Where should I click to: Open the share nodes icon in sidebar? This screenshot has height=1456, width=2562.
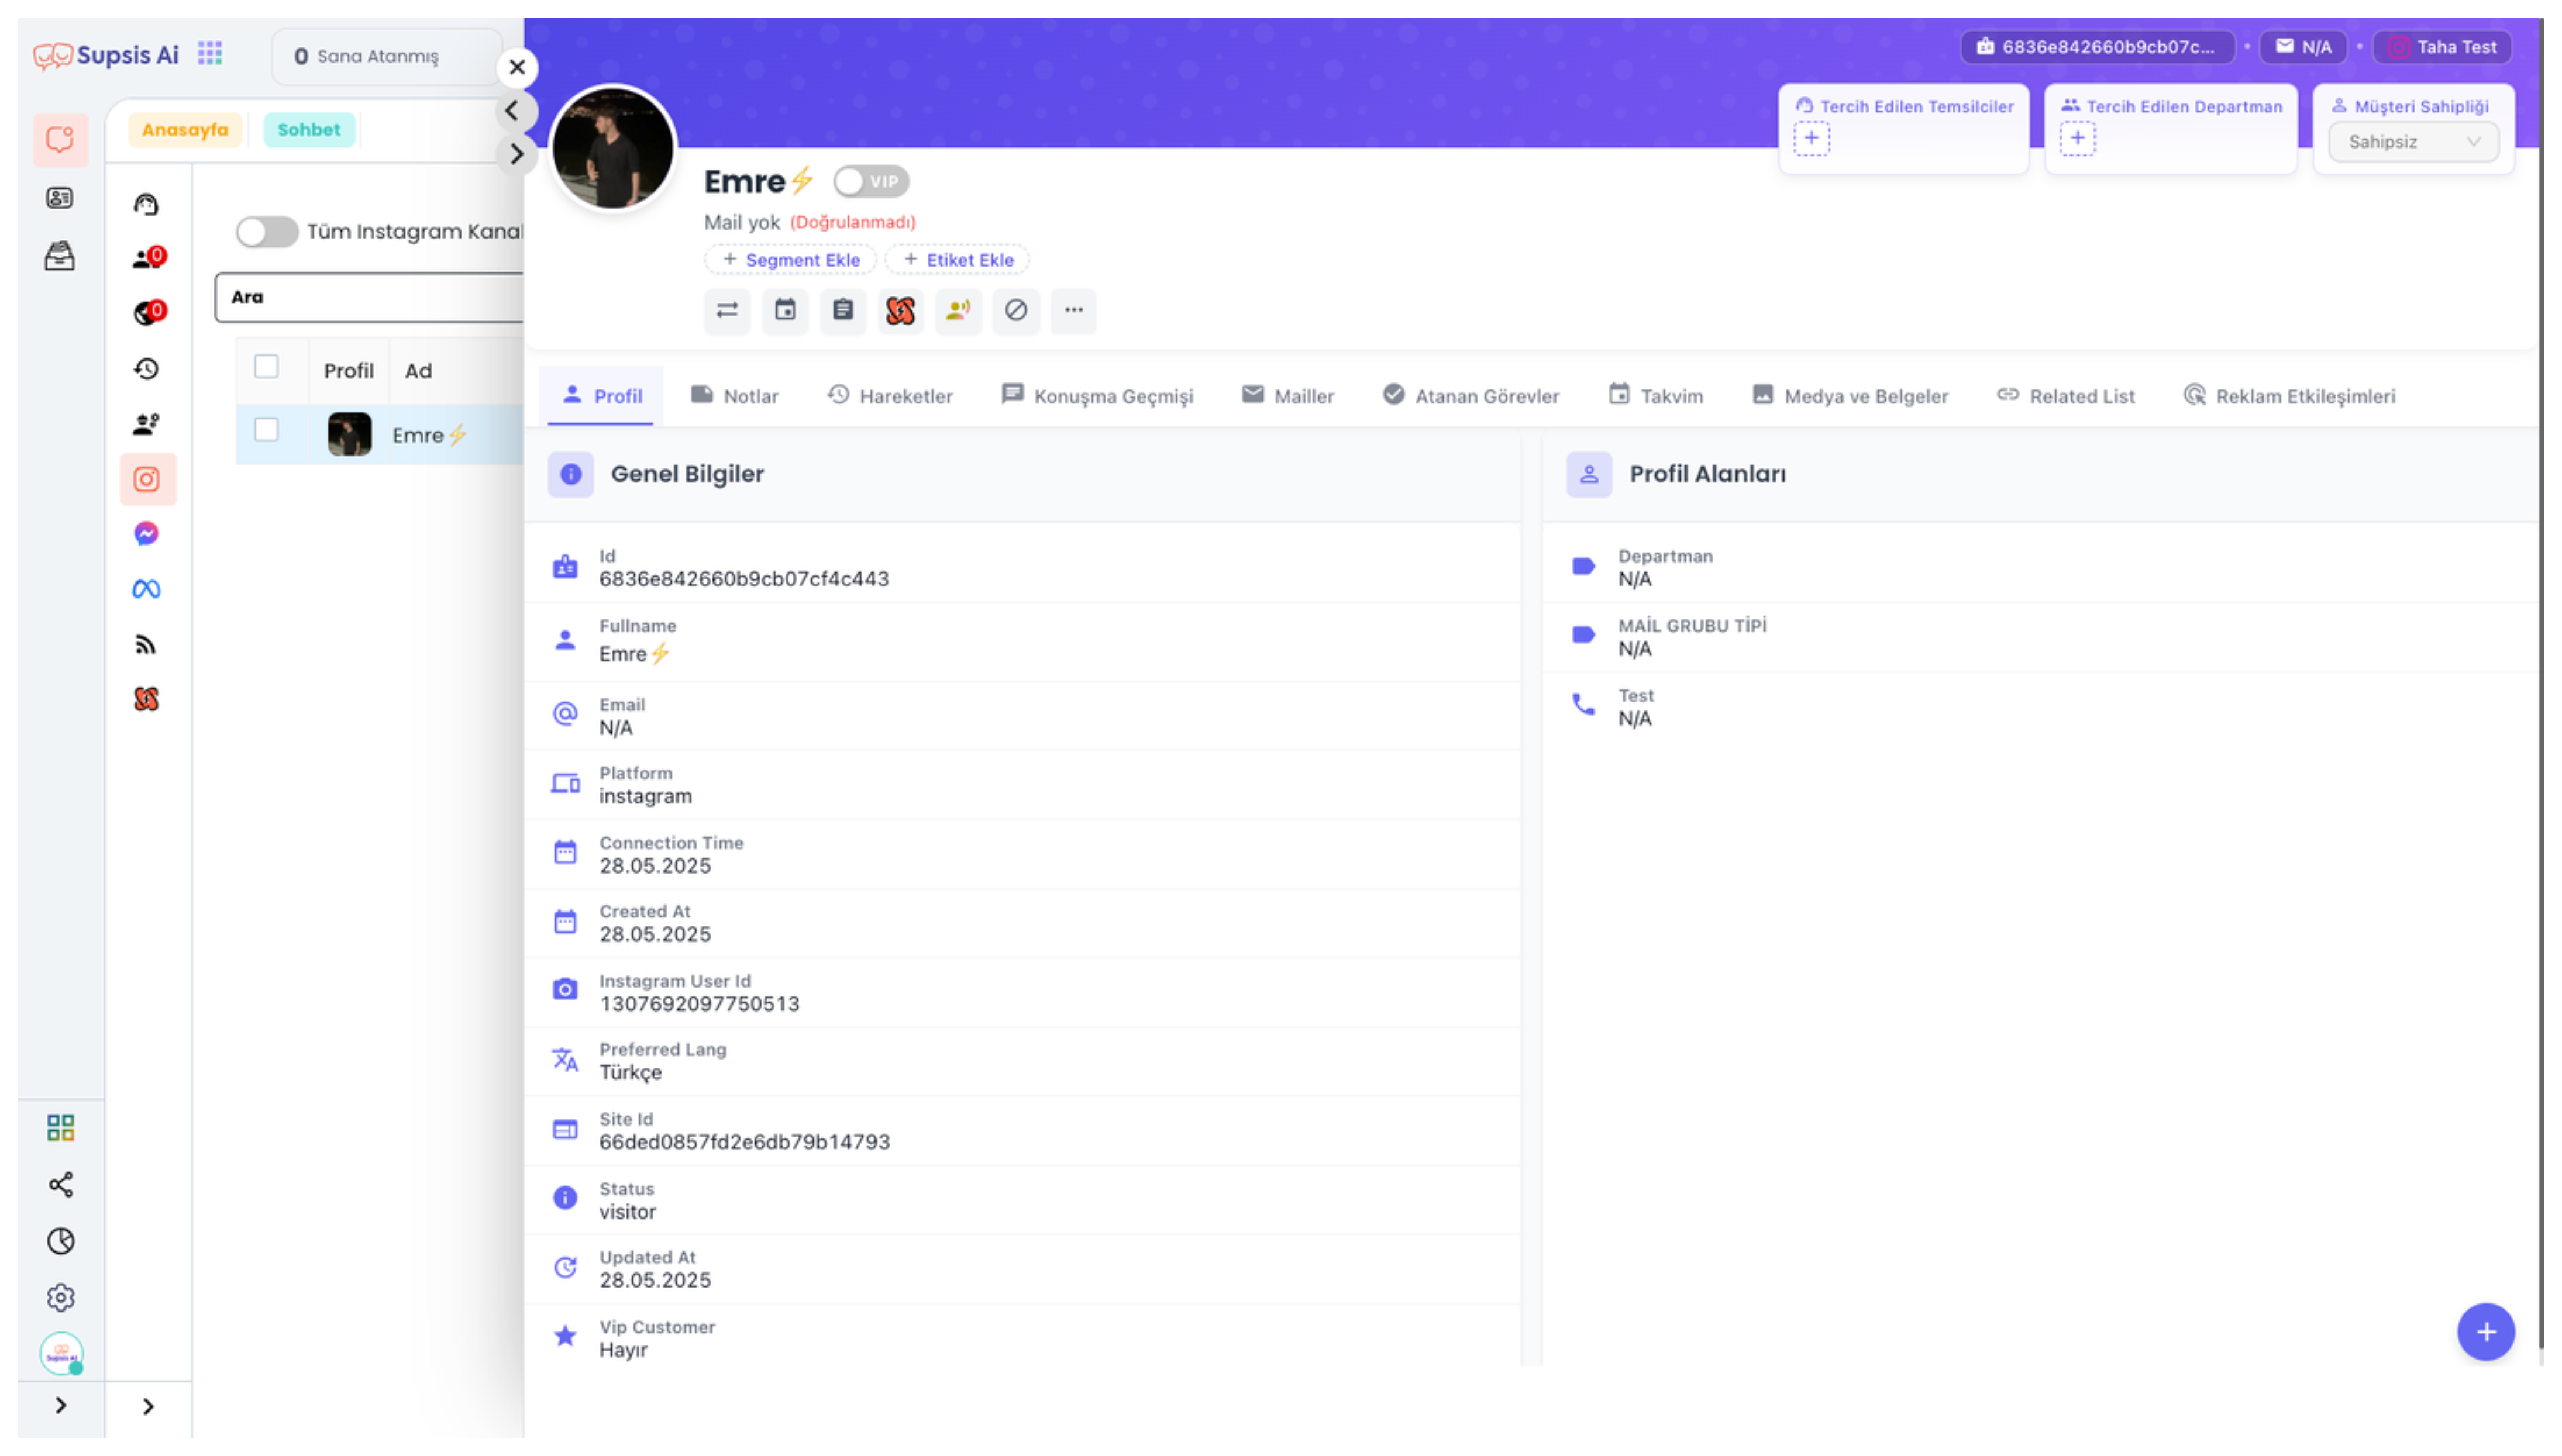tap(60, 1185)
